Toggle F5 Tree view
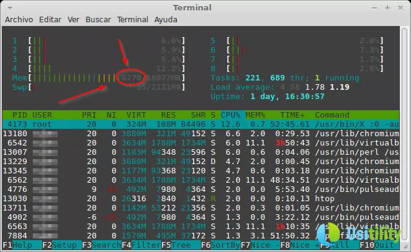The image size is (411, 252). tap(175, 246)
